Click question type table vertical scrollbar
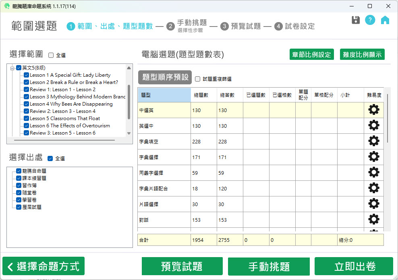The width and height of the screenshot is (398, 280). [388, 118]
